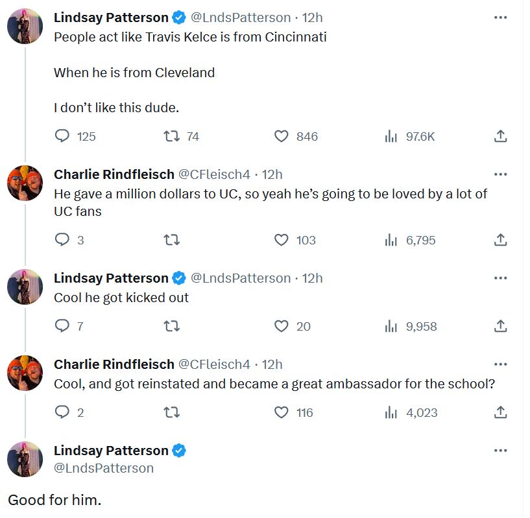Screen dimensions: 530x518
Task: Open the reply thread with 7 replies
Action: pyautogui.click(x=69, y=326)
